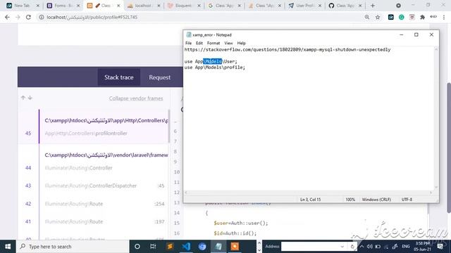Open the zoom magnifier icon in address bar
This screenshot has width=451, height=253.
pyautogui.click(x=367, y=17)
